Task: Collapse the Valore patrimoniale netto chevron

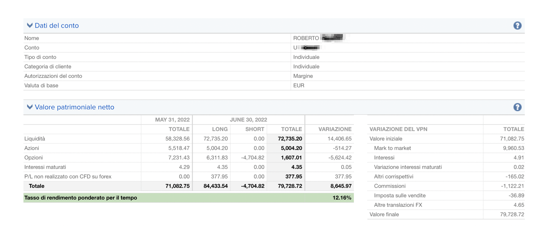Action: click(30, 107)
